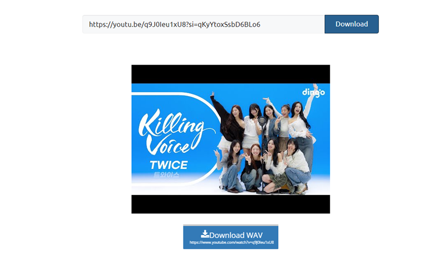
Task: Click the end of the youtu.be URL text
Action: [260, 24]
